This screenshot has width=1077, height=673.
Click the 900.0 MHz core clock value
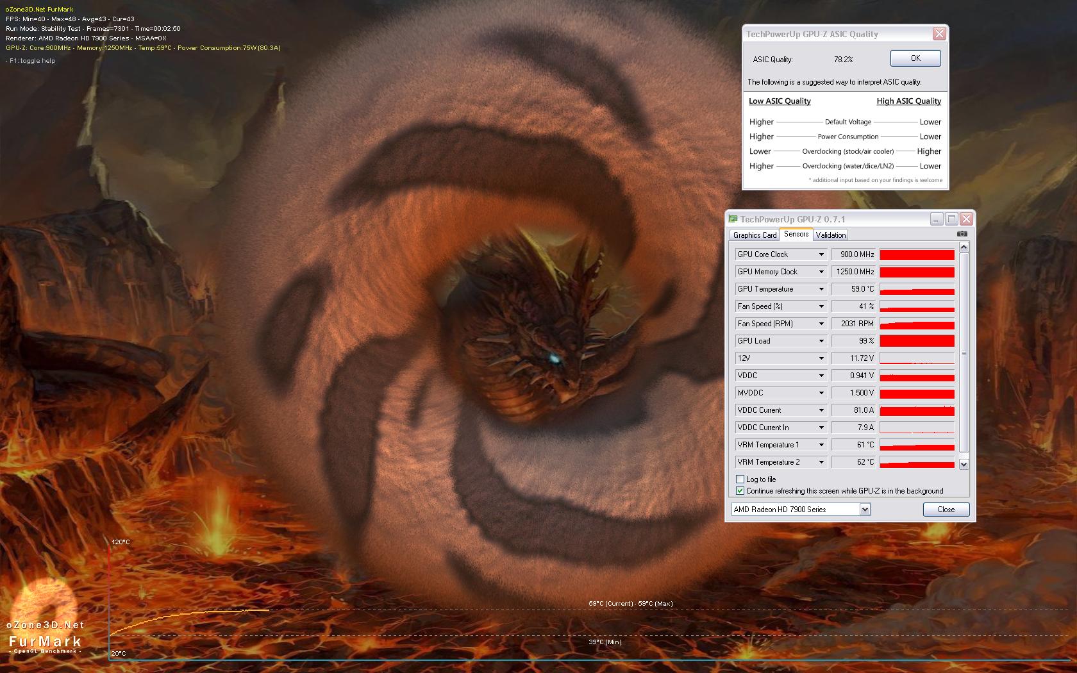click(x=853, y=254)
